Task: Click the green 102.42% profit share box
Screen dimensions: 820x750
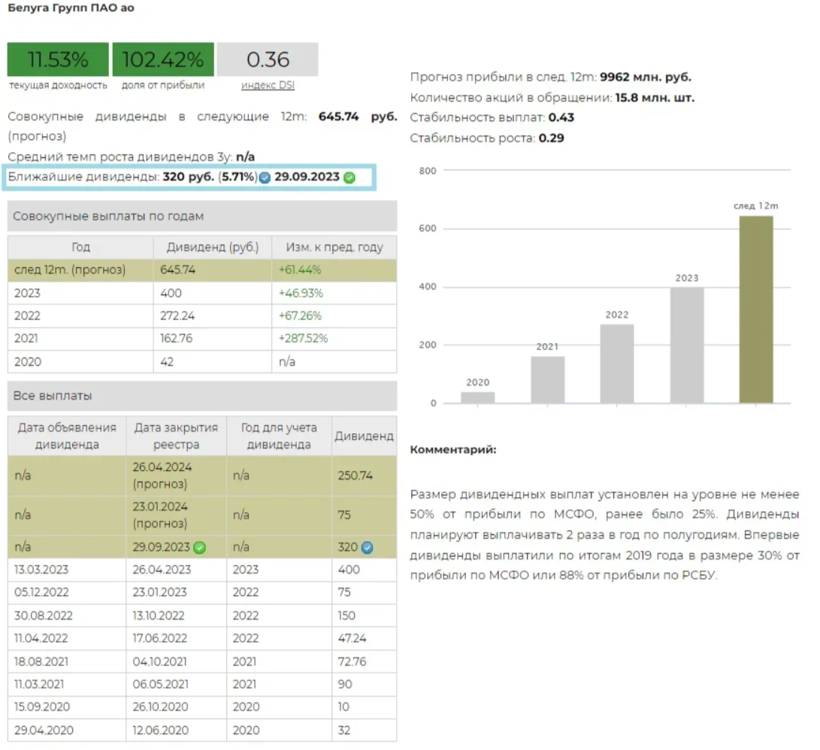Action: click(x=163, y=59)
